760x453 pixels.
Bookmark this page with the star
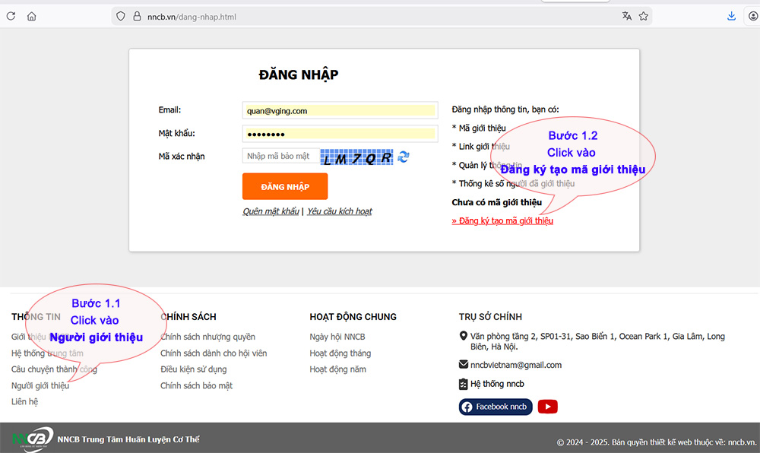click(644, 16)
